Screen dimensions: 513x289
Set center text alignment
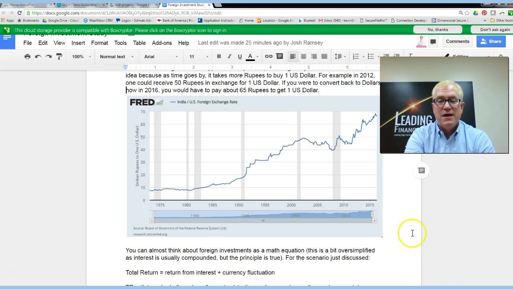point(303,57)
